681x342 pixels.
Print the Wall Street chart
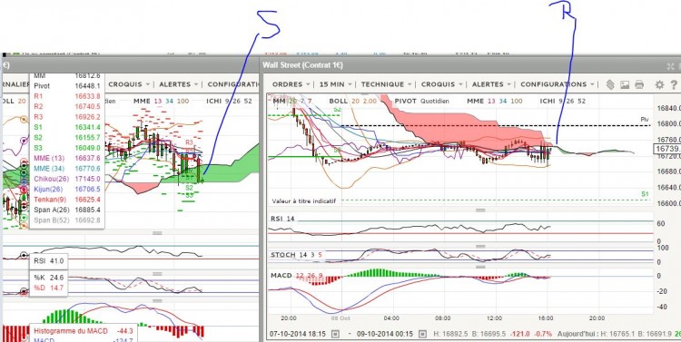coord(639,84)
